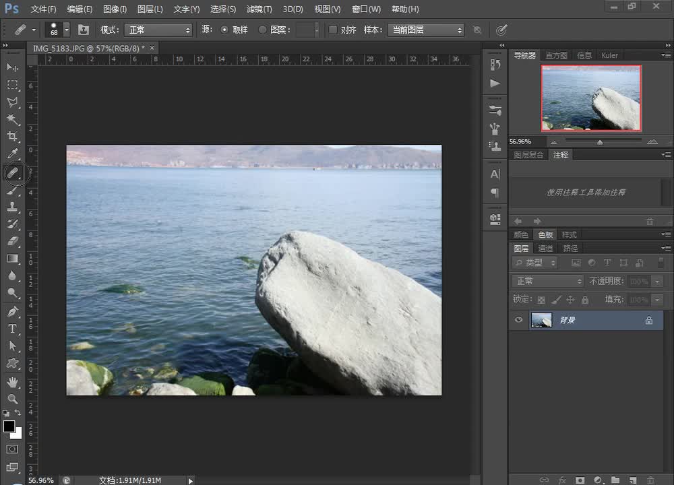Select the 图案 radio button
674x485 pixels.
(x=263, y=30)
